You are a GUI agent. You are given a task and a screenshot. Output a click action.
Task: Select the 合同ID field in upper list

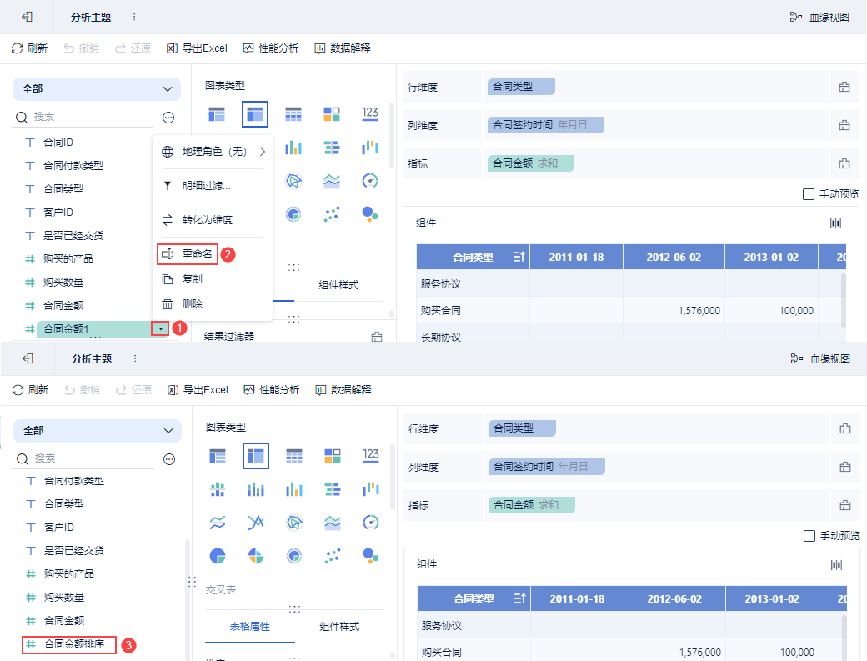tap(58, 142)
